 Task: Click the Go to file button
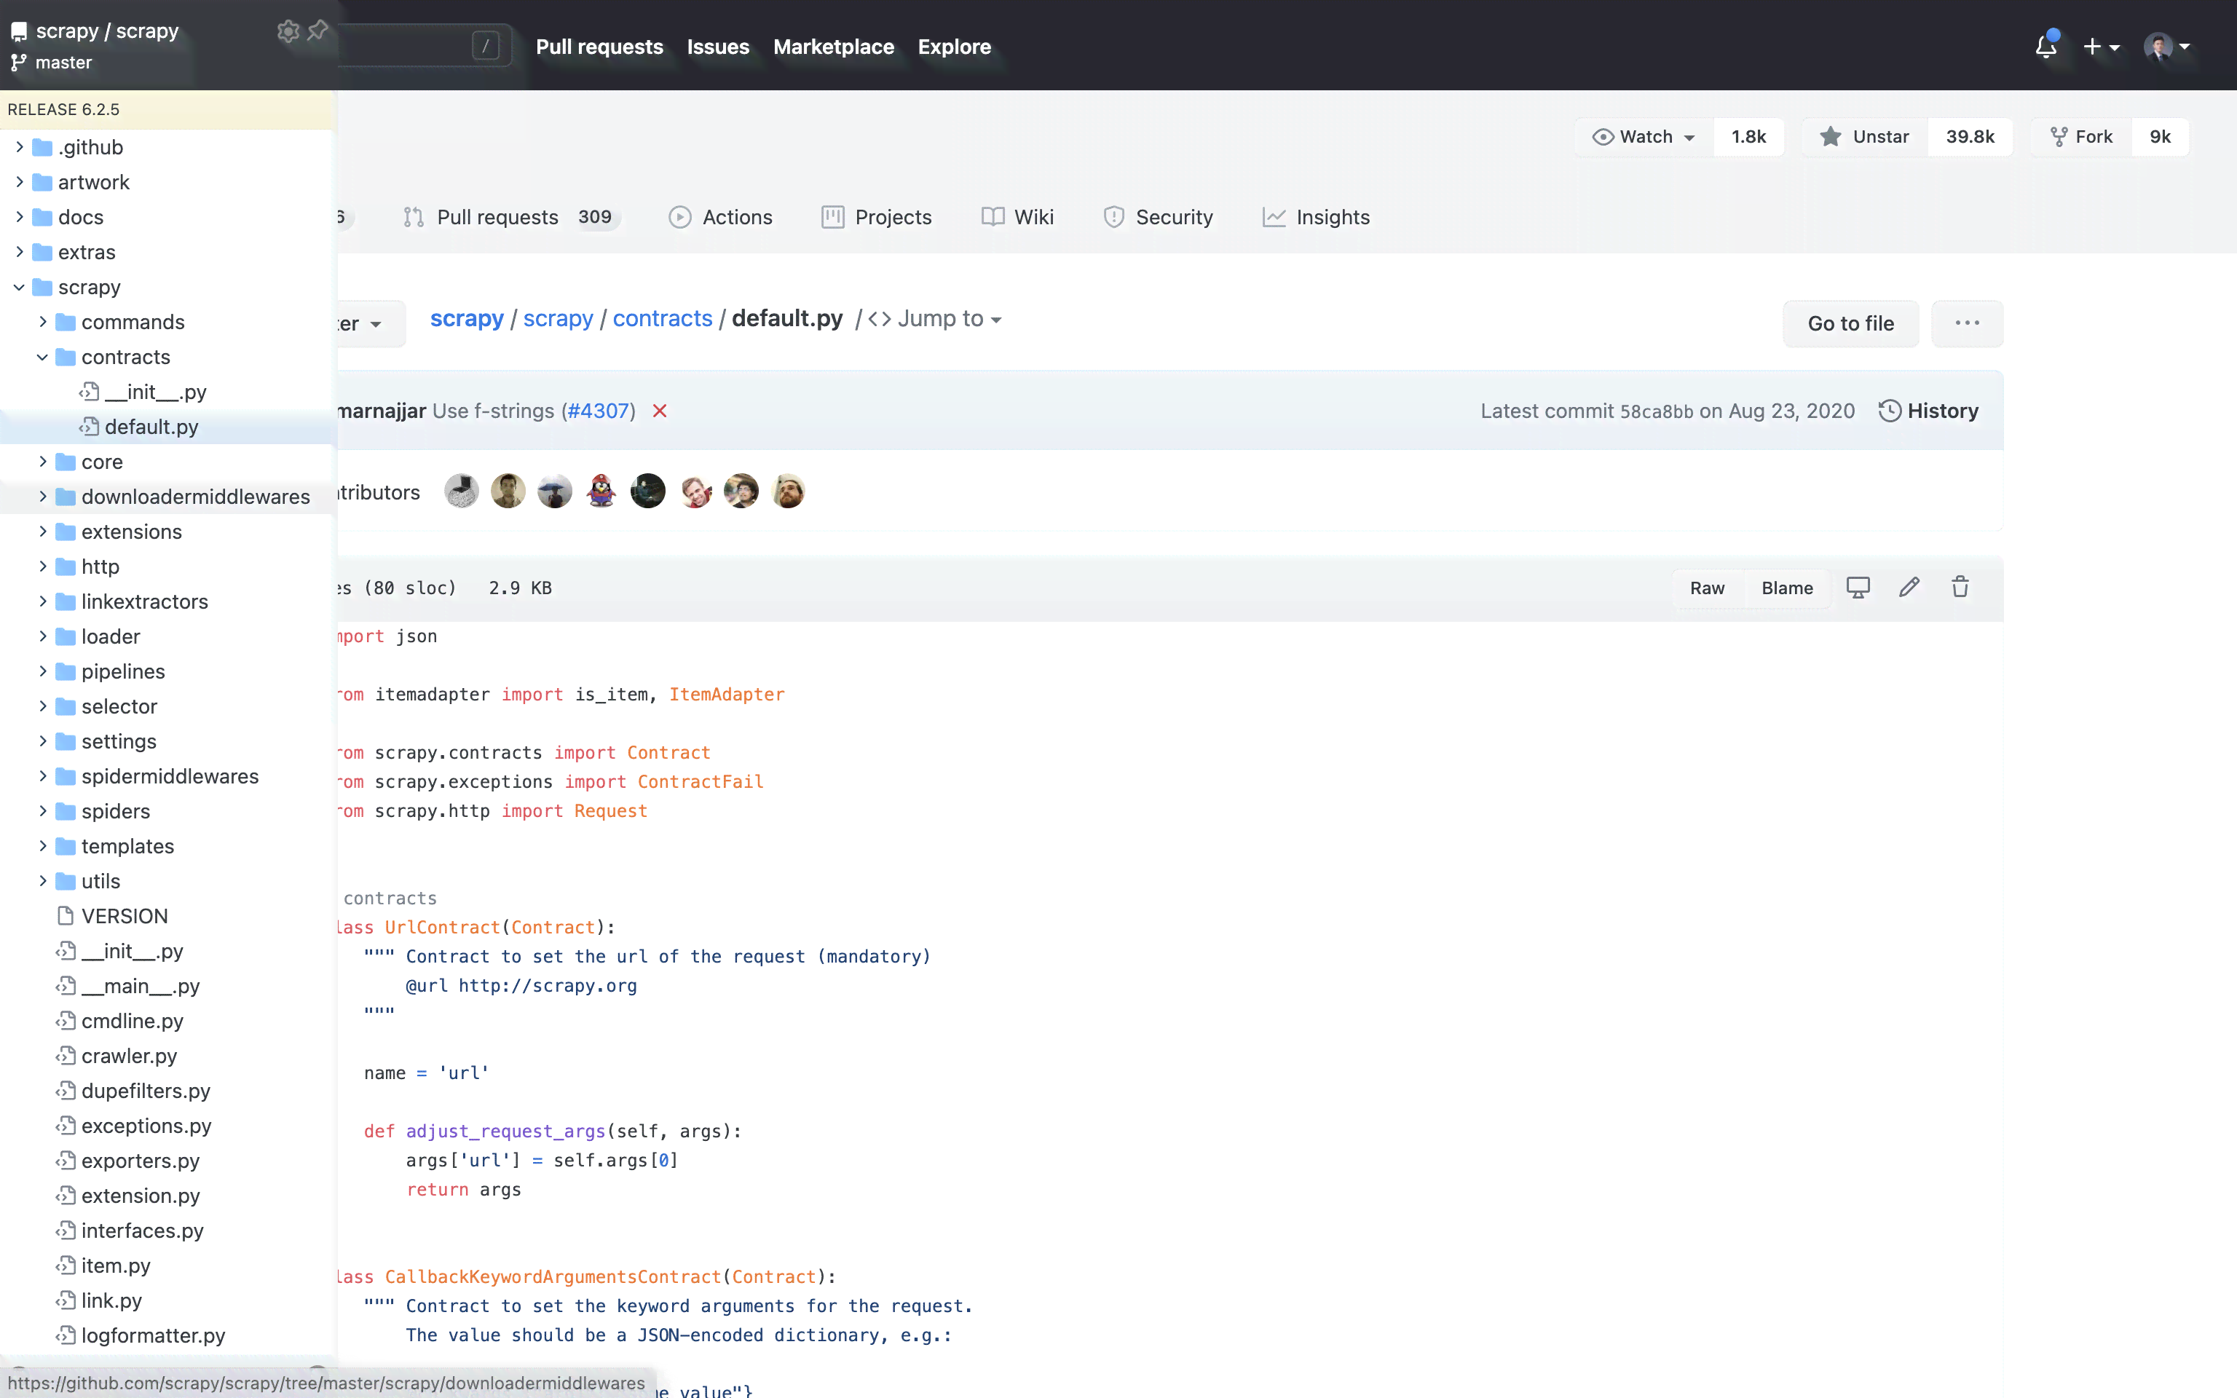[x=1850, y=323]
